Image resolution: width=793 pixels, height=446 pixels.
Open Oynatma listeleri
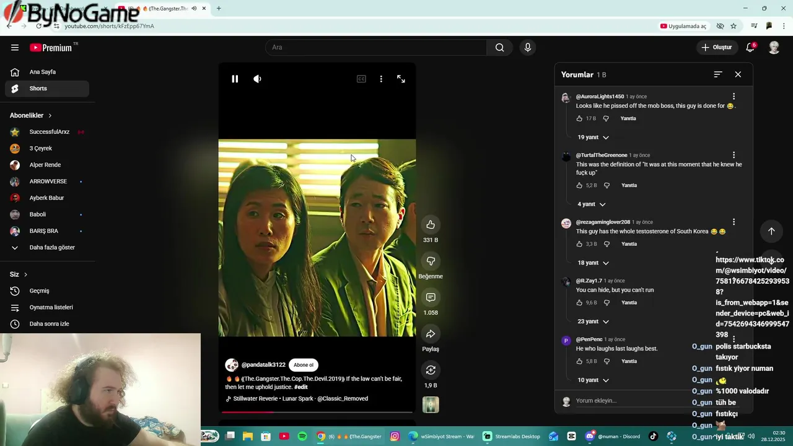point(47,307)
